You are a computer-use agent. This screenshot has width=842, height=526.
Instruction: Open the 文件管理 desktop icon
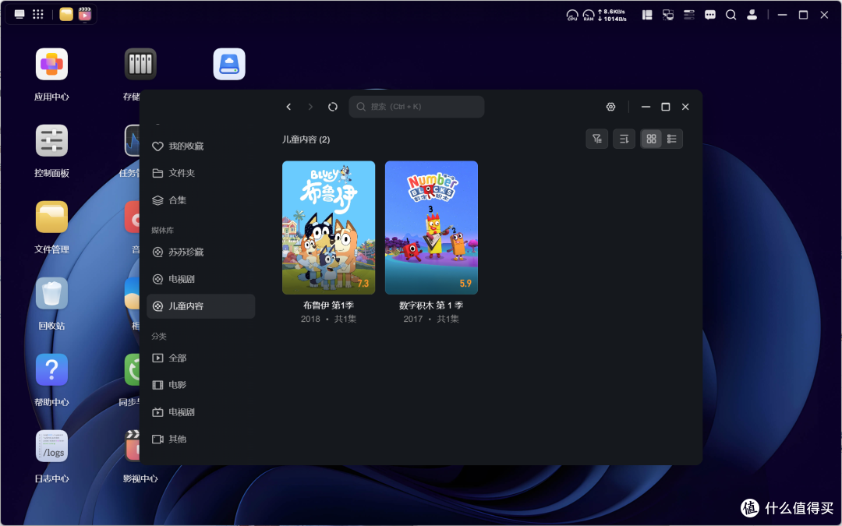point(51,217)
